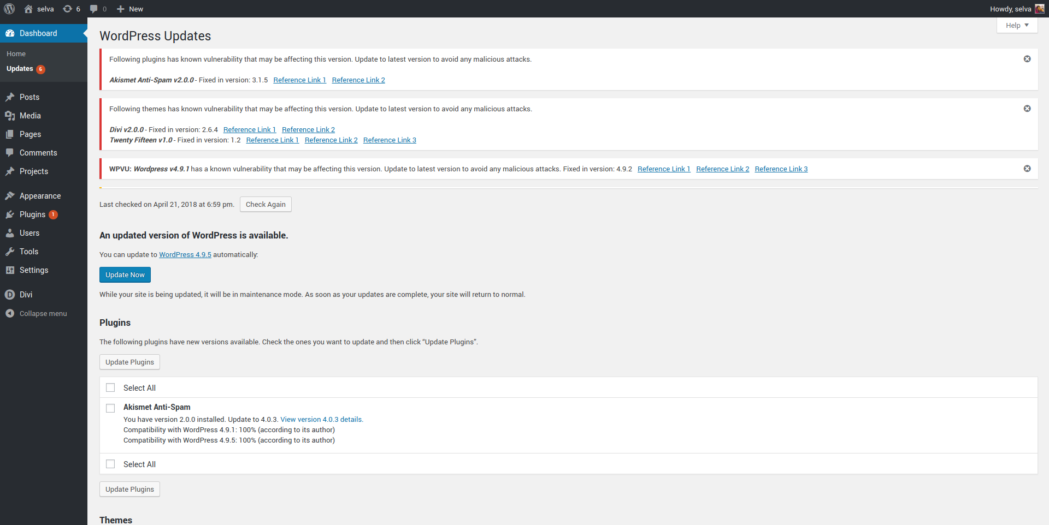1049x525 pixels.
Task: Open the Plugins menu label
Action: (x=32, y=214)
